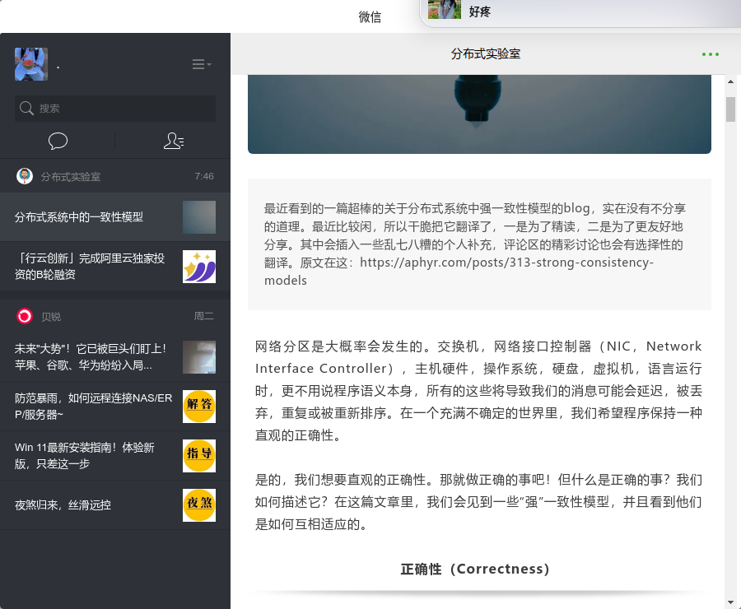The image size is (741, 609).
Task: Click thumbnail beside 未来"大势" article
Action: [x=199, y=357]
